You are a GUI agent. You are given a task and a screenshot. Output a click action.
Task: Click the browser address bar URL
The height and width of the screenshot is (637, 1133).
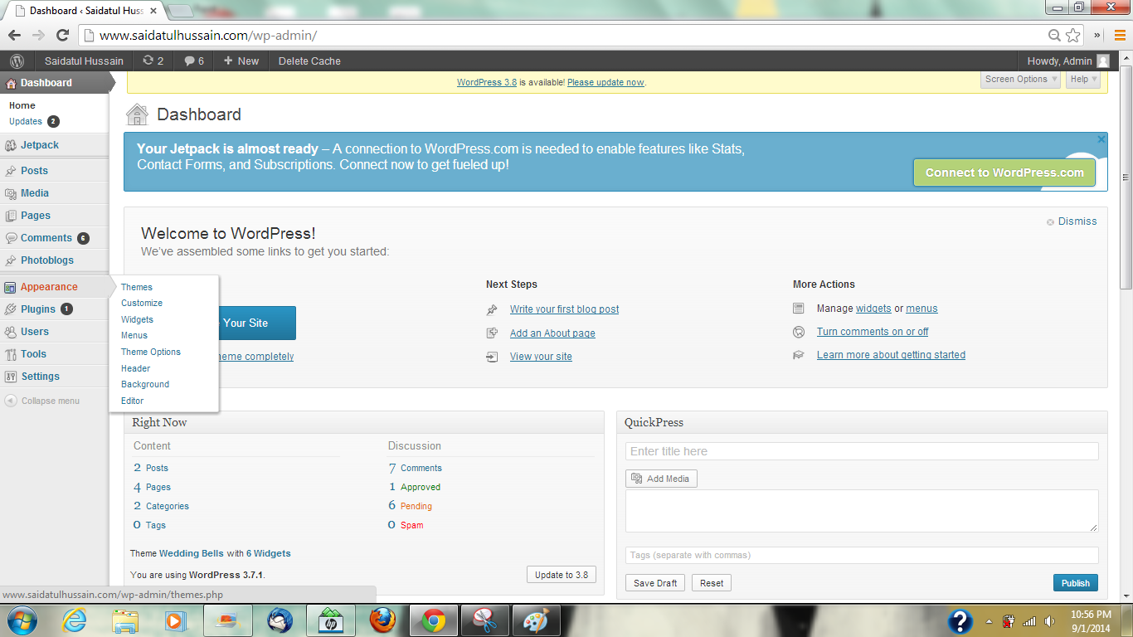click(208, 36)
